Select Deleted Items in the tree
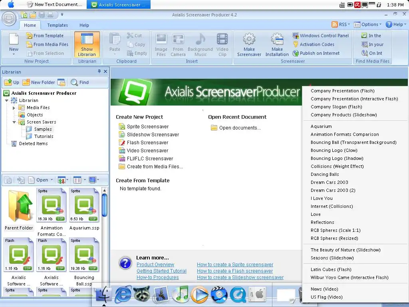Image resolution: width=409 pixels, height=307 pixels. pyautogui.click(x=33, y=144)
